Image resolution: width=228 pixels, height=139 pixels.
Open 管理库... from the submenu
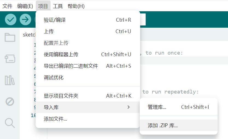point(157,107)
